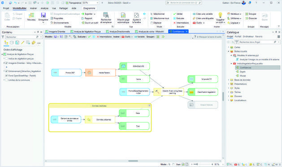Select the Ordre d'affichage list view icon

click(6, 43)
